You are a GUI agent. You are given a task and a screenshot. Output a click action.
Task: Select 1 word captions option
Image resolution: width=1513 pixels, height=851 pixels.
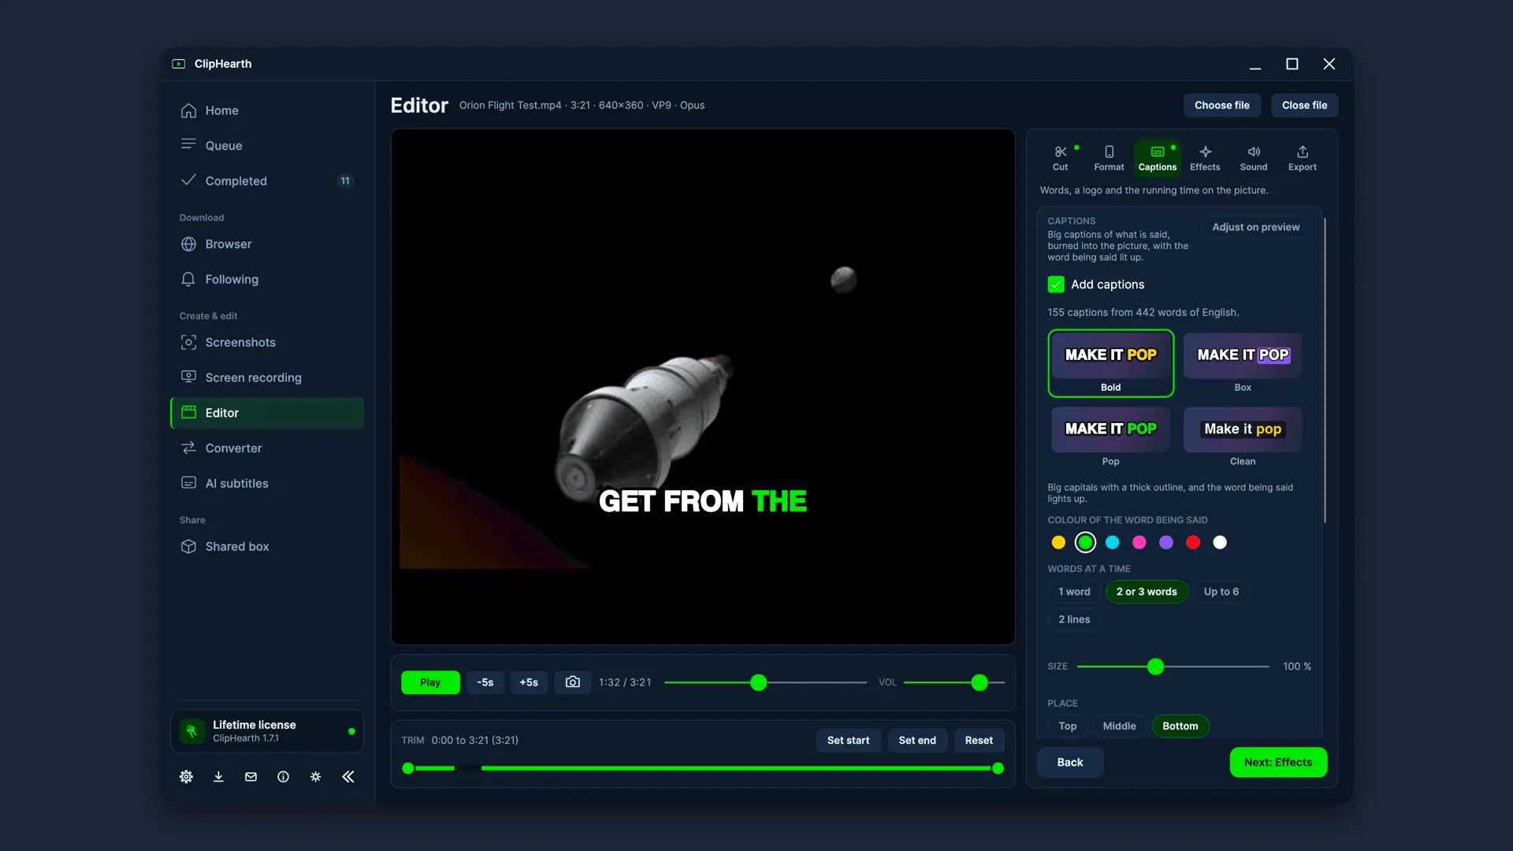(1074, 592)
